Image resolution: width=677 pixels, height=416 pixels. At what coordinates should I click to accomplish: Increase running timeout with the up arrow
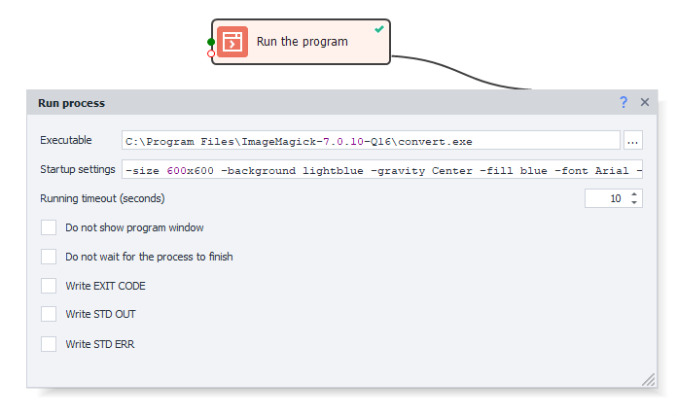(x=635, y=193)
